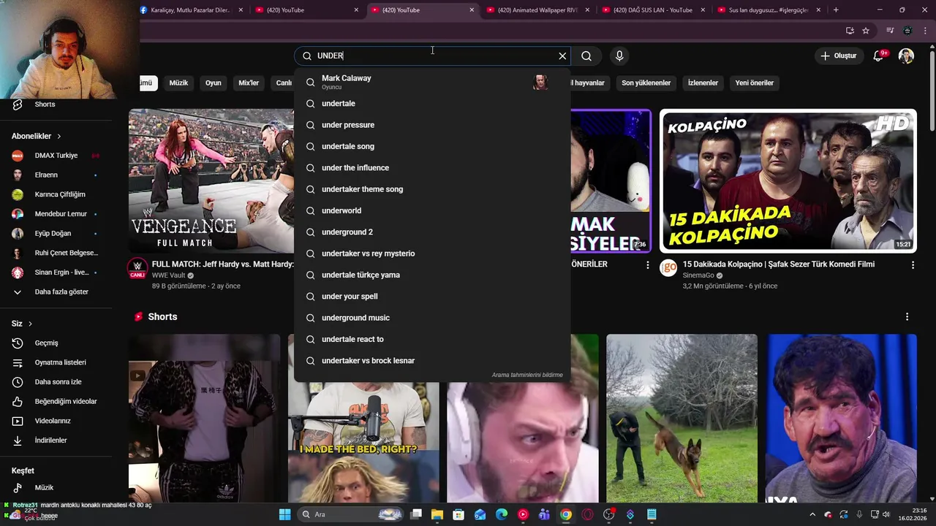Open the Vengeance full match thumbnail
936x526 pixels.
(211, 181)
